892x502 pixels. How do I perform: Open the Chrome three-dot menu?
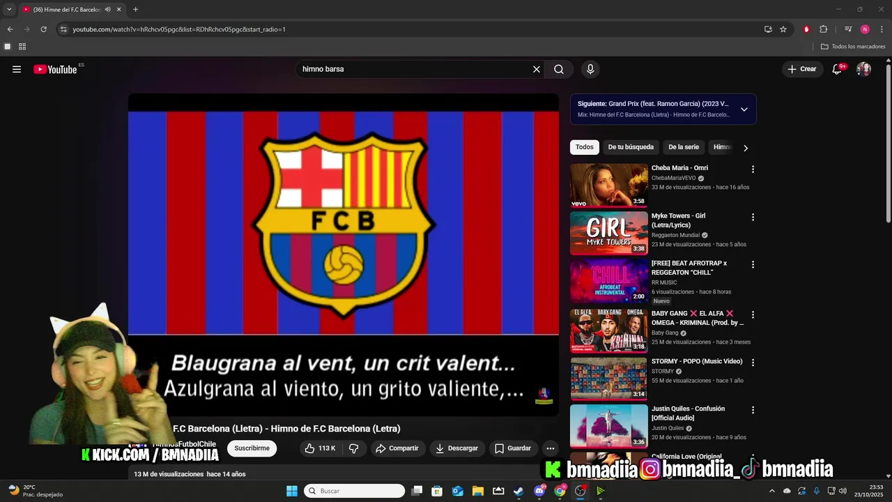click(882, 29)
